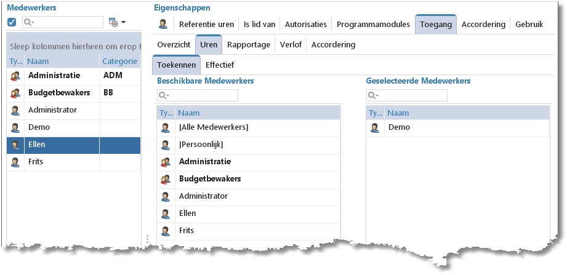567x275 pixels.
Task: Click the [Alle Medewerkers] icon in Beschikbare list
Action: coord(166,128)
